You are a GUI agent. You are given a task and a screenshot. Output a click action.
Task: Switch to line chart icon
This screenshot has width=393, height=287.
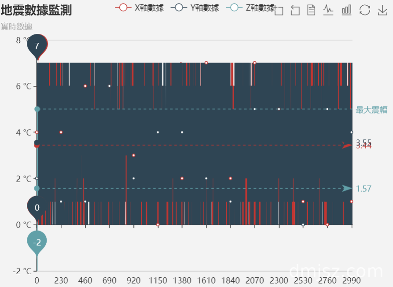[328, 10]
